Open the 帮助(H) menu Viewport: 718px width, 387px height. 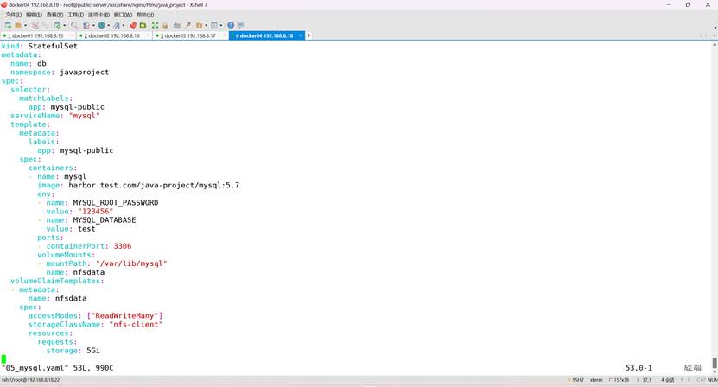pos(145,15)
